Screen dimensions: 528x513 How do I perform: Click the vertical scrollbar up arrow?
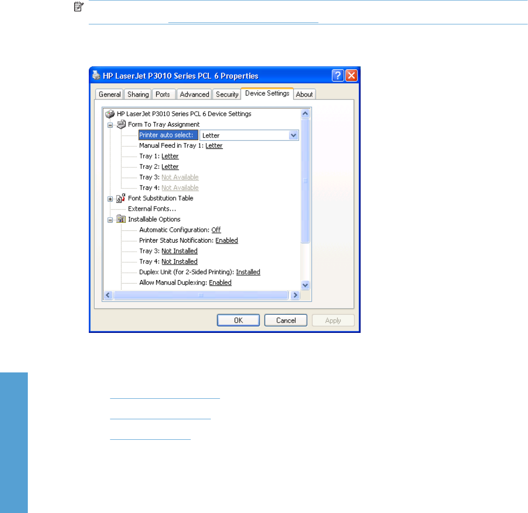[305, 114]
